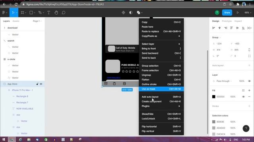Expand the Copy/Paste as submenu
254x142 pixels.
[161, 36]
